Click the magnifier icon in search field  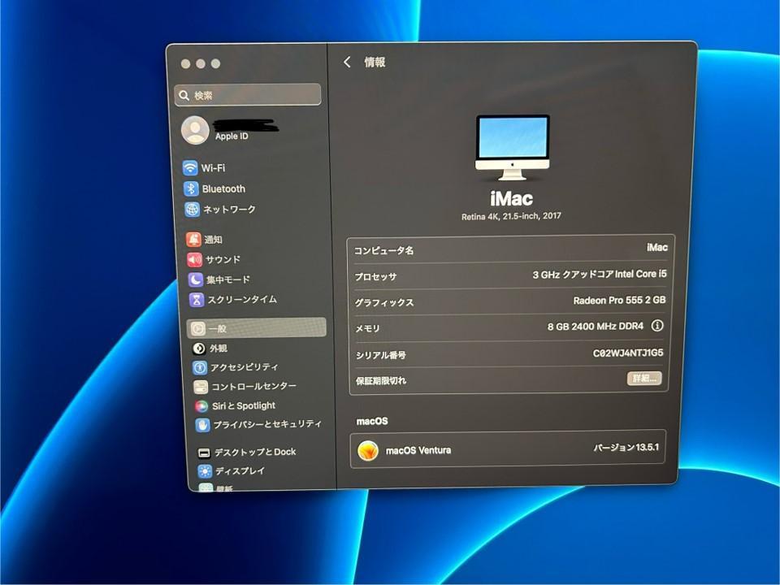point(184,95)
